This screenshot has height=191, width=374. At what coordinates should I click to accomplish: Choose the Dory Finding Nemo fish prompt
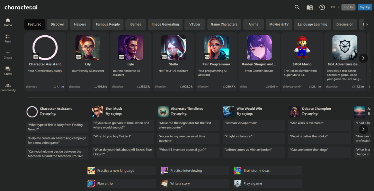[x=57, y=127]
